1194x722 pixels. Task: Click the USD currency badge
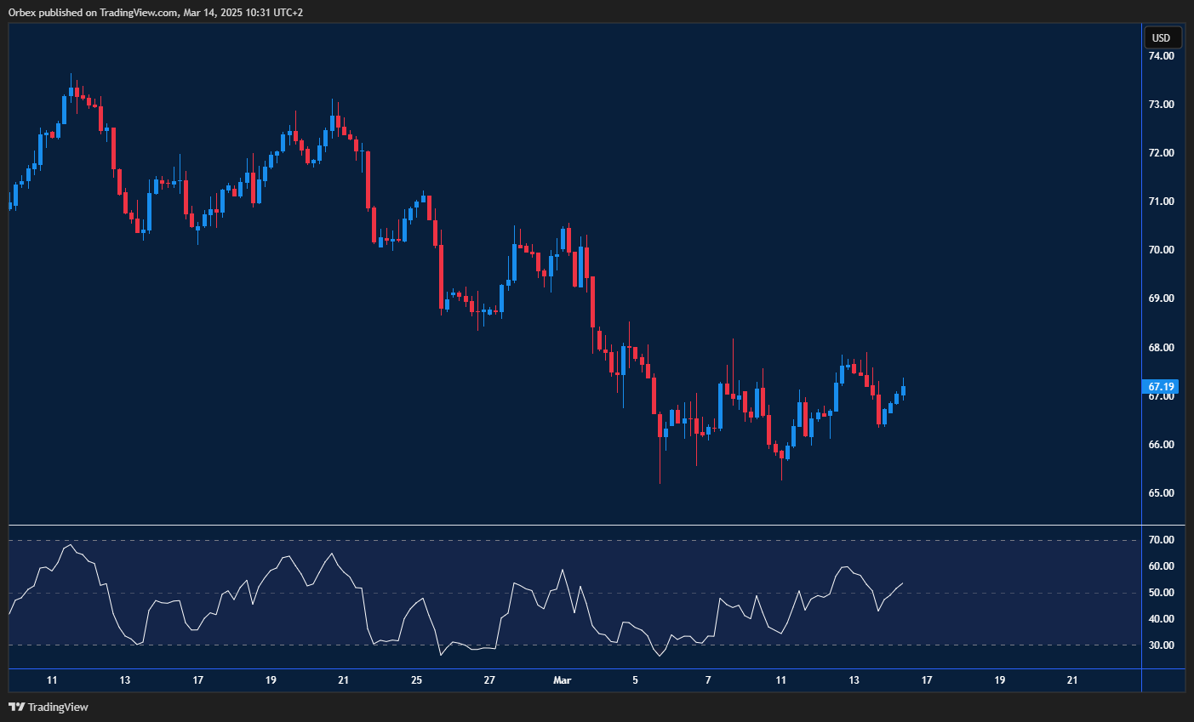tap(1161, 37)
